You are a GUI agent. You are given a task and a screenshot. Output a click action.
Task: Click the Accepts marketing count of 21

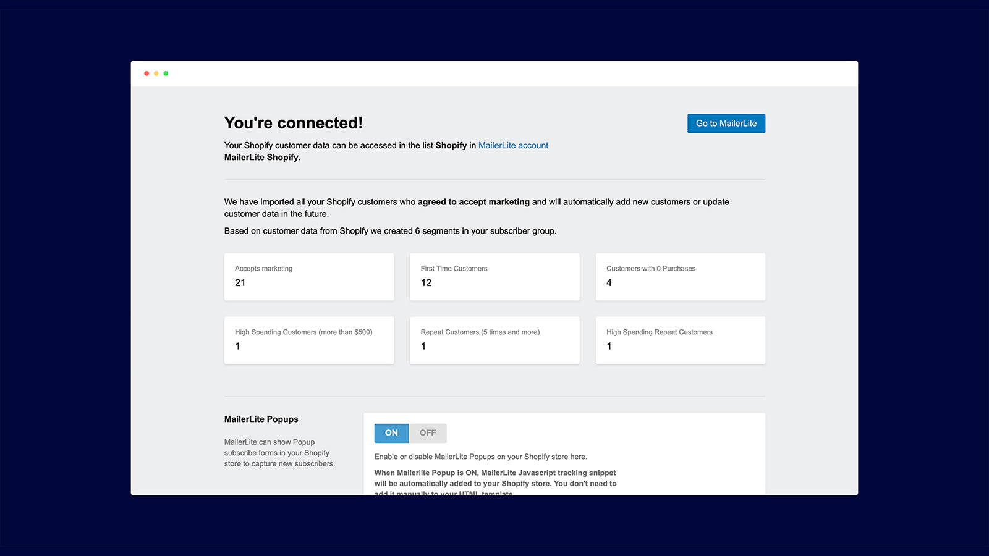[x=240, y=283]
